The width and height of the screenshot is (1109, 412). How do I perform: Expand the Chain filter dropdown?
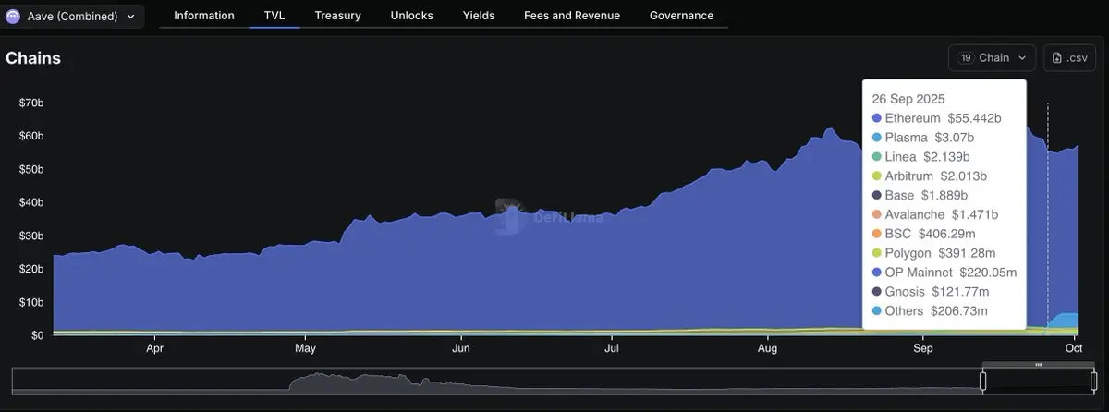pos(993,57)
